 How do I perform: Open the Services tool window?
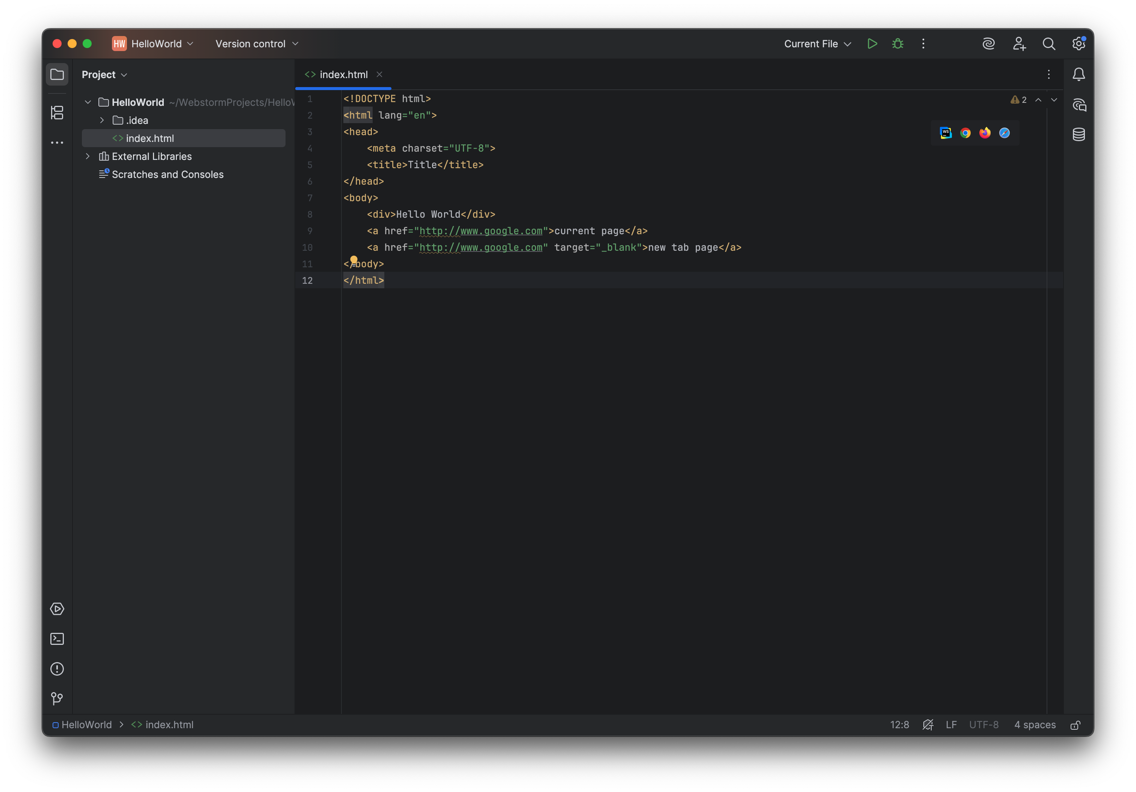pyautogui.click(x=57, y=608)
